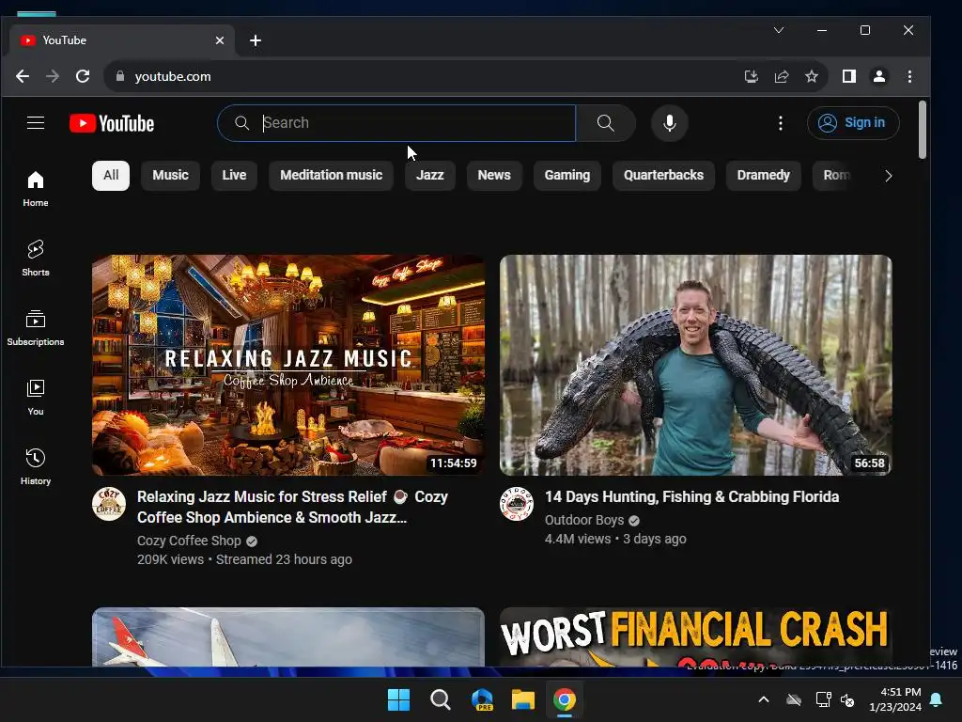Viewport: 962px width, 722px height.
Task: Select the Meditation music chip
Action: (332, 176)
